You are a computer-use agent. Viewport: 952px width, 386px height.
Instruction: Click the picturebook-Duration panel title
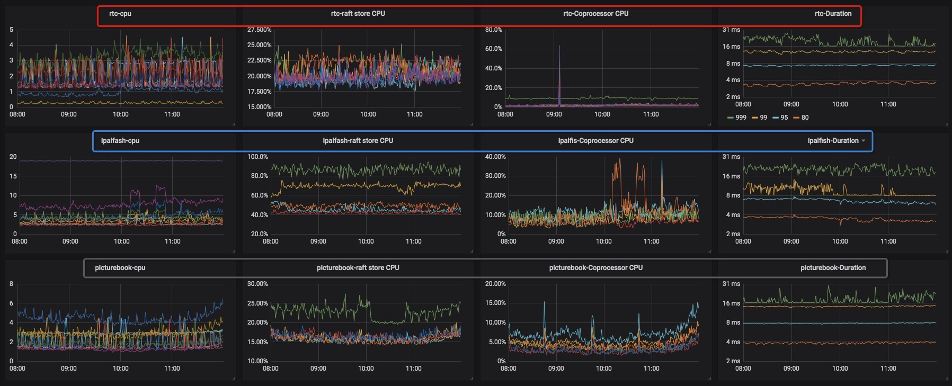(x=833, y=268)
